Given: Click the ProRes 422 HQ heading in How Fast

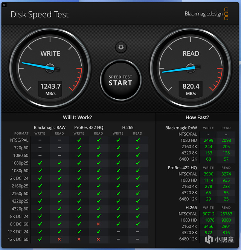Looking at the screenshot, I should (182, 168).
